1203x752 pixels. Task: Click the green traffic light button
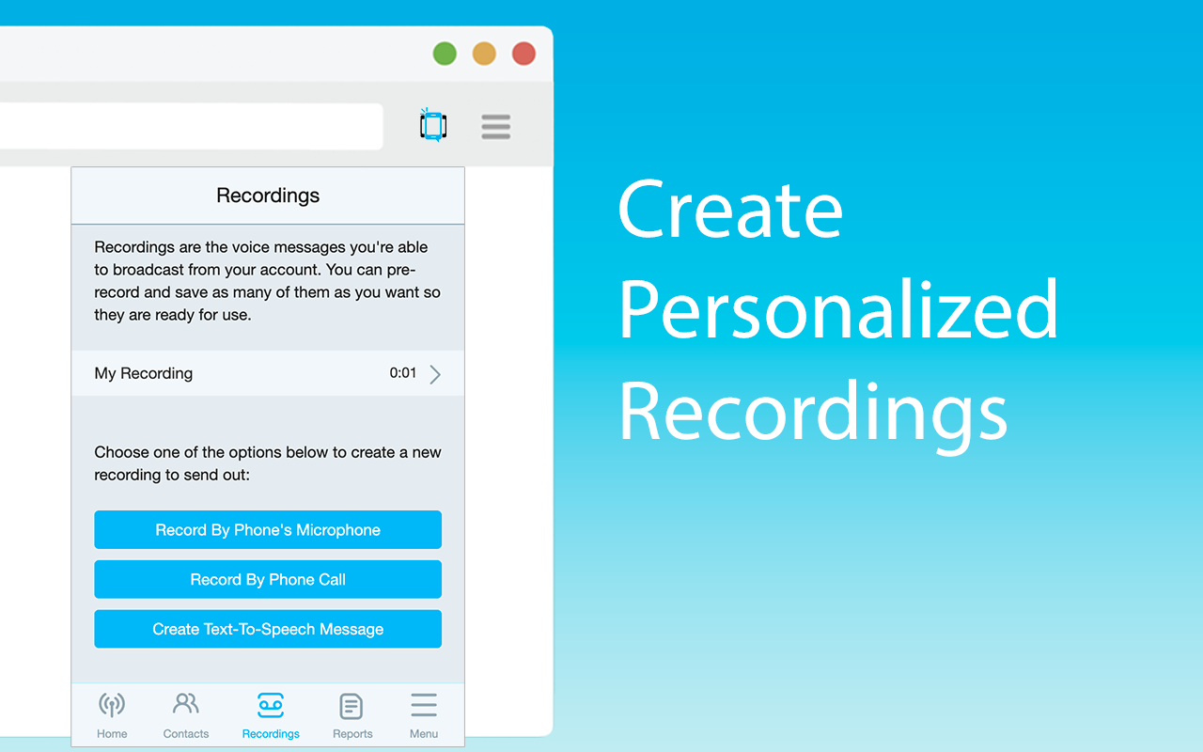tap(445, 54)
